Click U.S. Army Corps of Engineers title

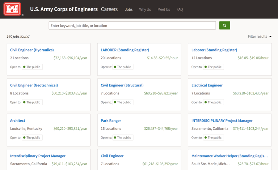64,9
